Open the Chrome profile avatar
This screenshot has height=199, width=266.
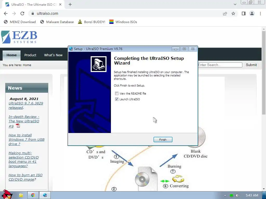(x=252, y=13)
